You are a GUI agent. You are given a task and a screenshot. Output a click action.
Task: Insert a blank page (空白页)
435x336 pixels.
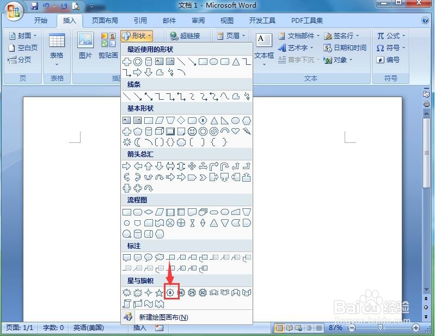pos(23,48)
